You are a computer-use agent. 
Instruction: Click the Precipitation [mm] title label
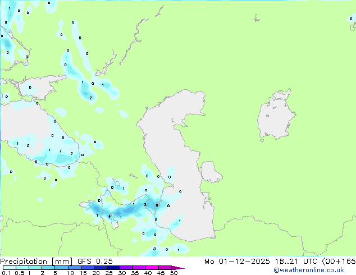point(36,262)
